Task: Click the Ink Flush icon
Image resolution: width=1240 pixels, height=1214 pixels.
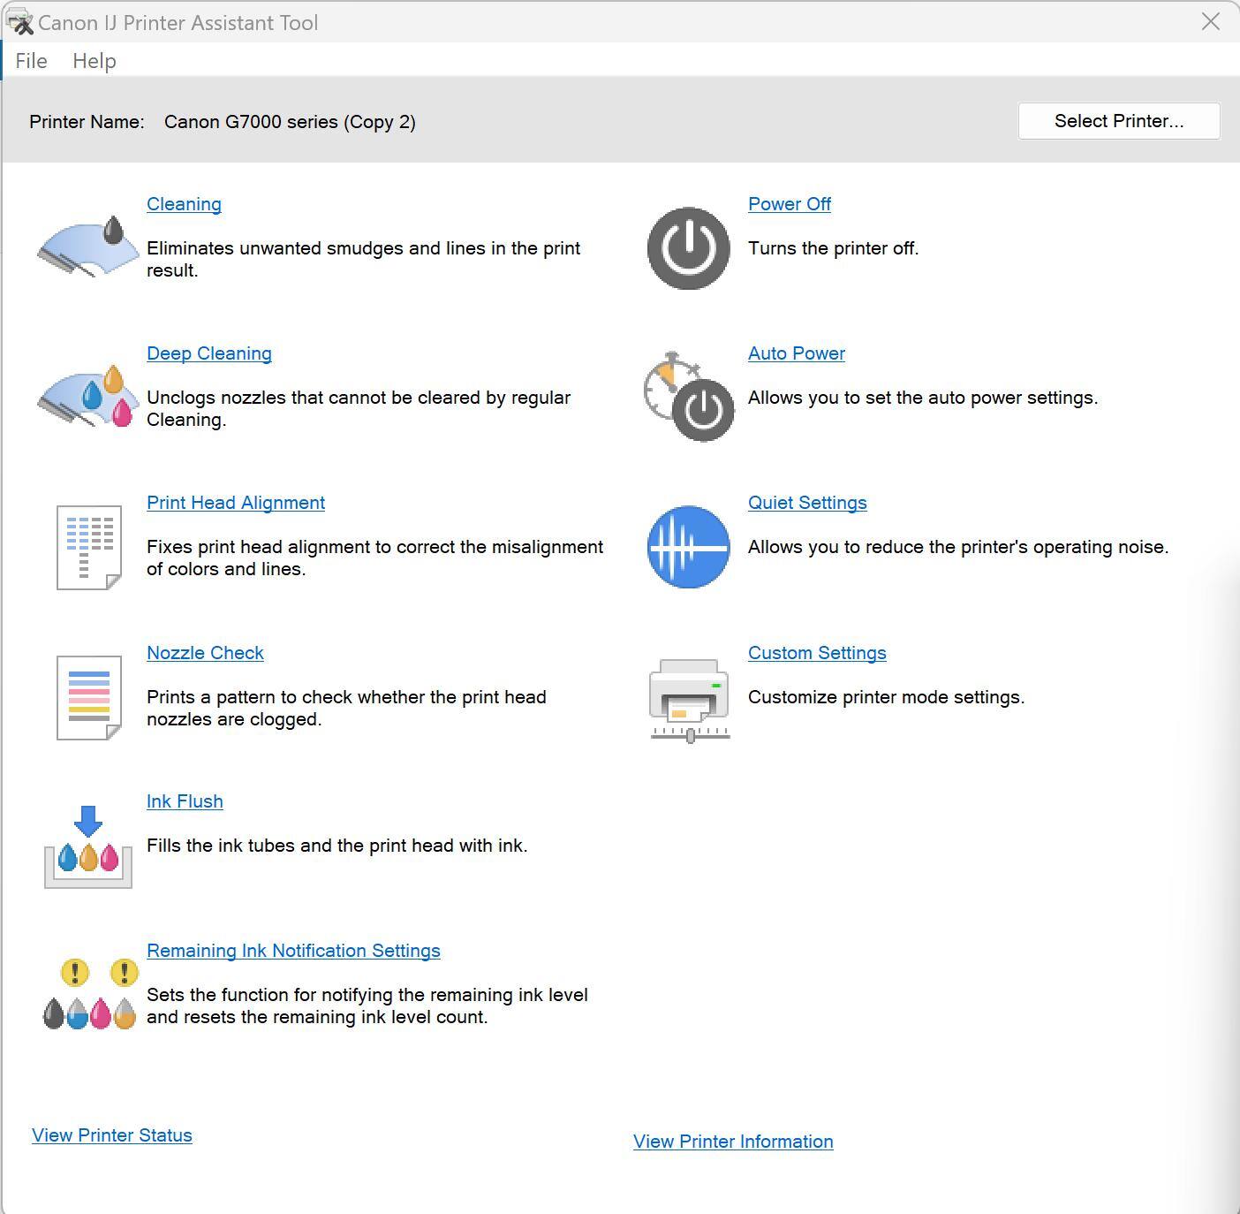Action: [88, 846]
